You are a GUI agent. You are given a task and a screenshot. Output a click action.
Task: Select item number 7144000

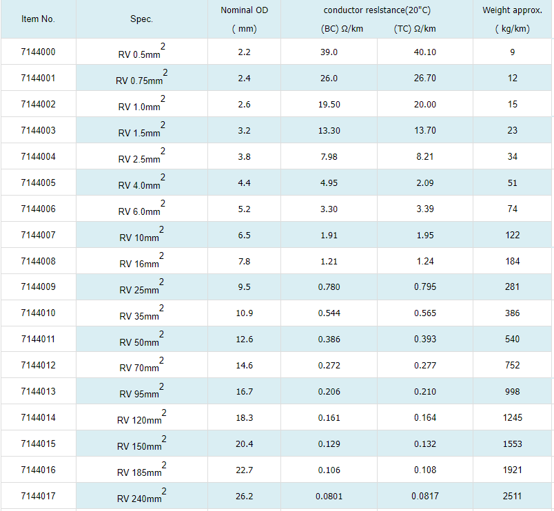coord(38,52)
